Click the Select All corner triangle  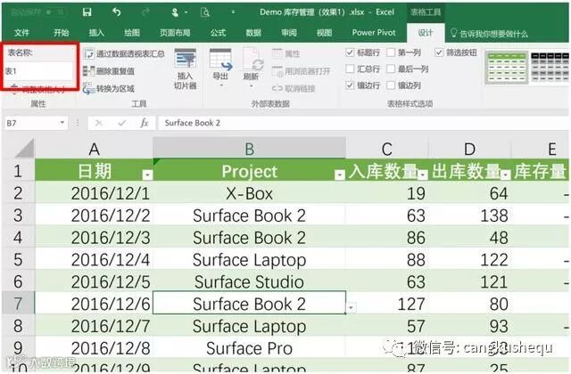click(24, 149)
